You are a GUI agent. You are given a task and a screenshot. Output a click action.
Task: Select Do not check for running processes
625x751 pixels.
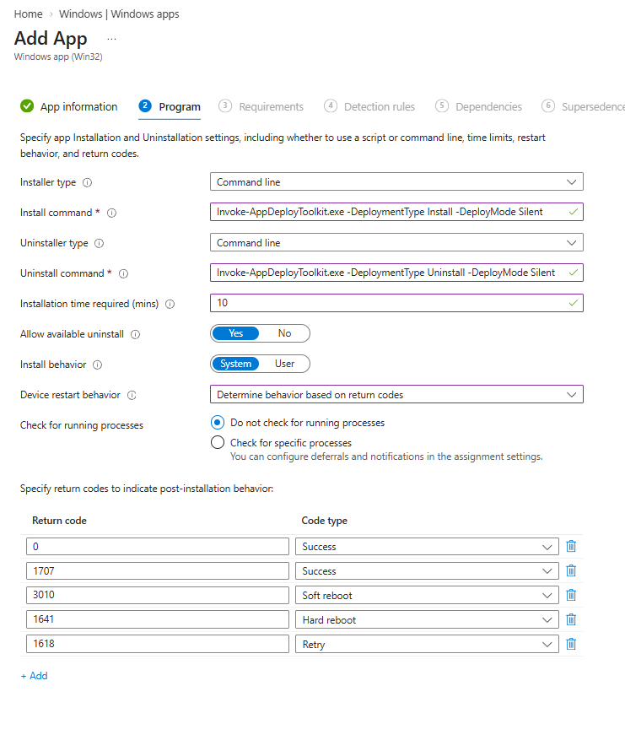pyautogui.click(x=218, y=423)
